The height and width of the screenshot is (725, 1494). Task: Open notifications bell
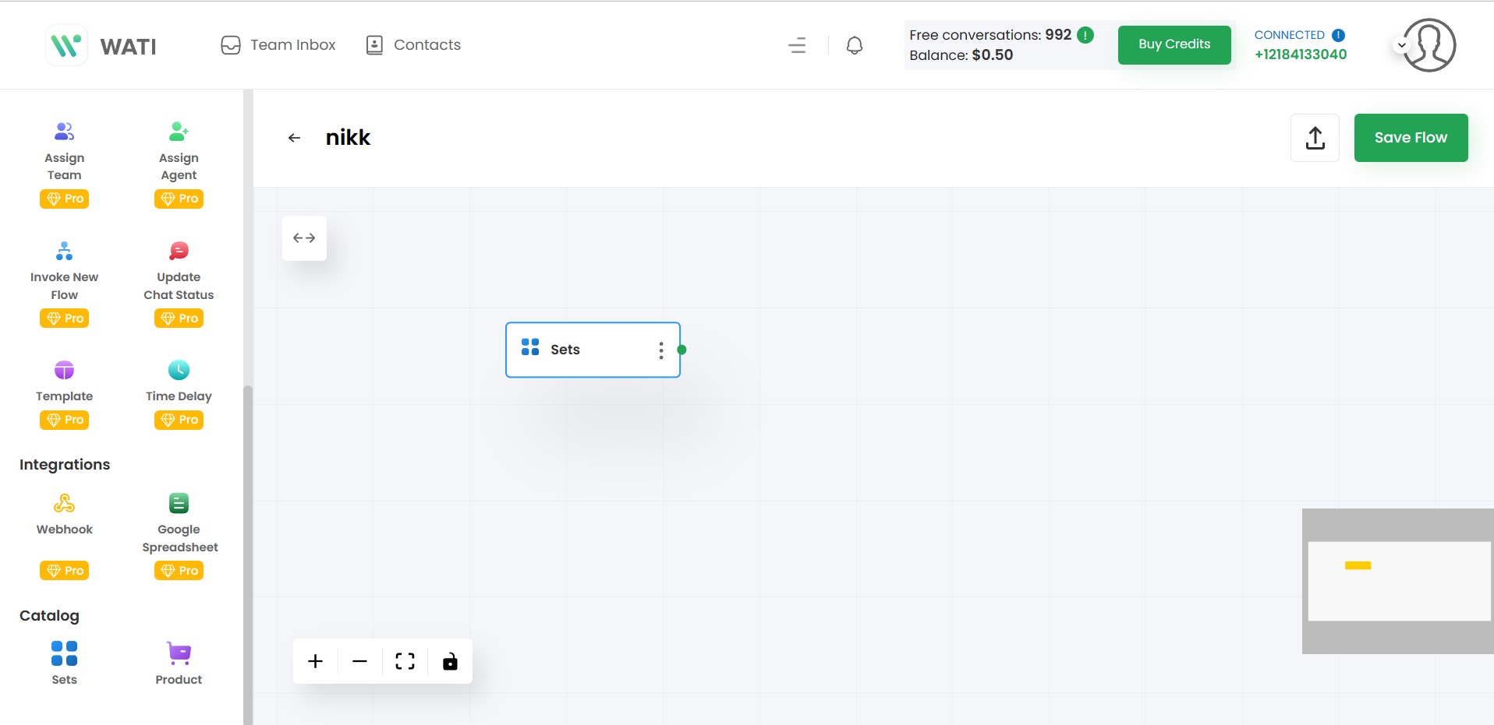855,45
